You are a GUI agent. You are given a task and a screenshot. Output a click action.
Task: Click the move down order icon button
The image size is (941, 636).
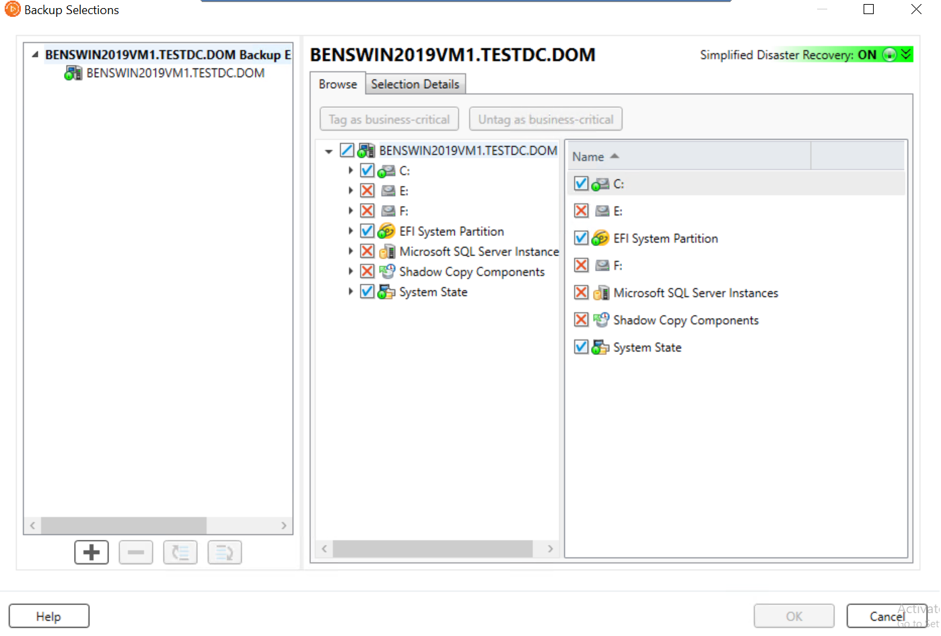click(225, 553)
